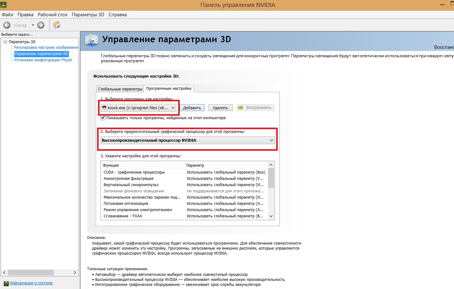Click the Добавить button
The image size is (454, 289).
(192, 108)
